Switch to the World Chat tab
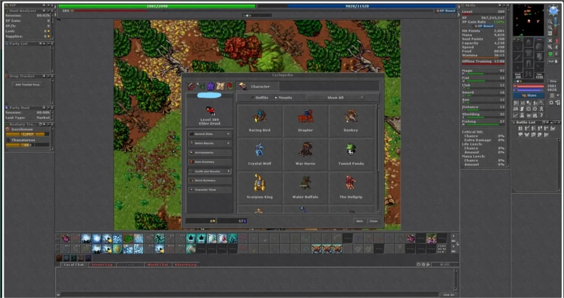Screen dimensions: 564x298 [158, 265]
